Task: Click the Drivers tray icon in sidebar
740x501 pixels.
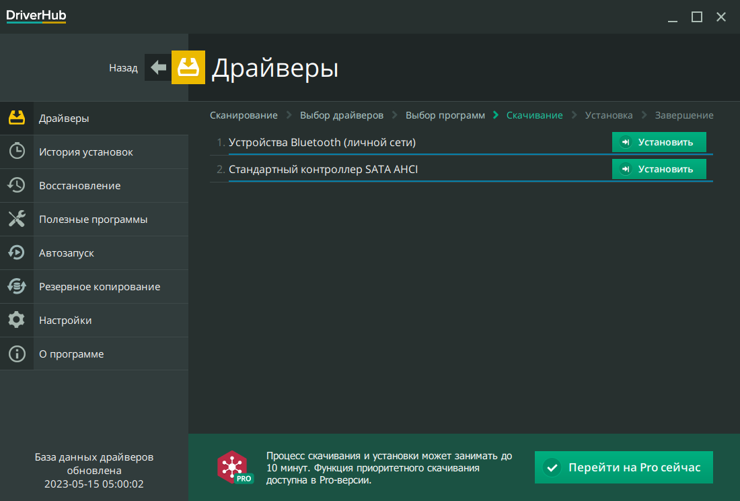Action: pos(17,118)
